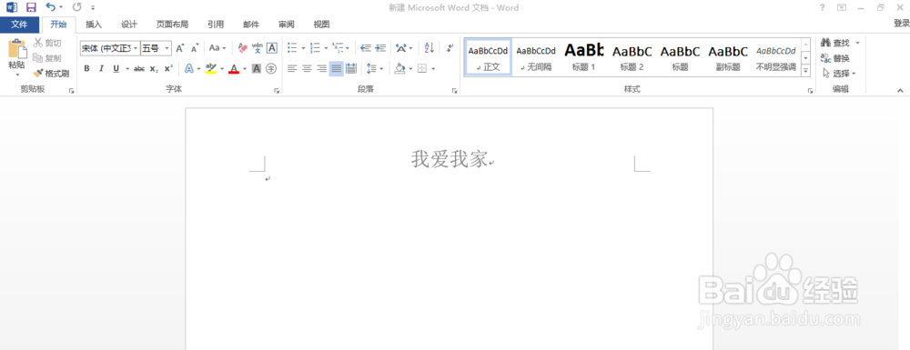Image resolution: width=910 pixels, height=350 pixels.
Task: Apply numbered list
Action: click(x=315, y=48)
